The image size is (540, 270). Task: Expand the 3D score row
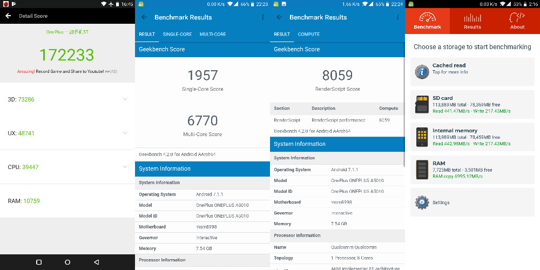(67, 99)
